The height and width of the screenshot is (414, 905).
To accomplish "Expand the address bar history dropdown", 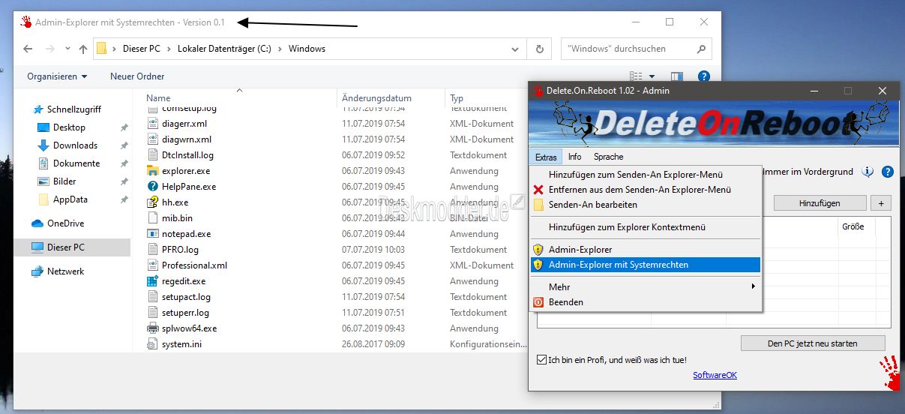I will coord(515,49).
